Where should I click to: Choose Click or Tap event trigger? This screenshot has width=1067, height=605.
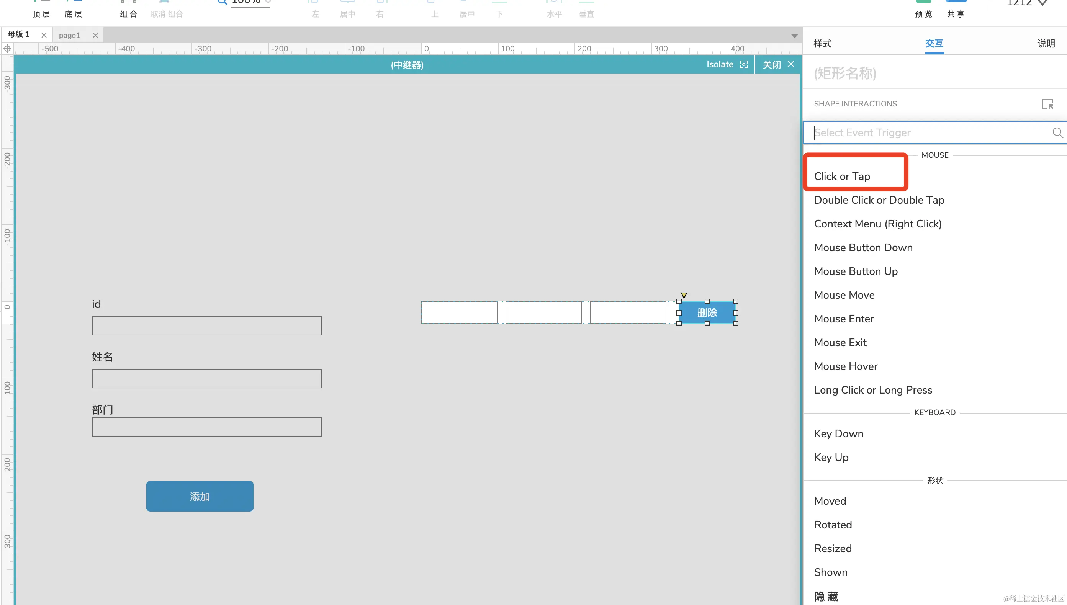(842, 176)
